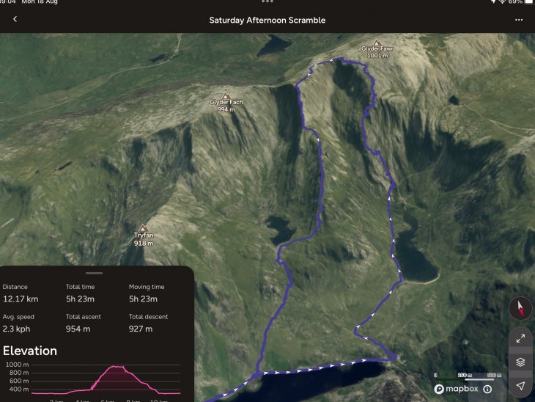
Task: Tap the Tryfan 918 m peak icon
Action: (x=144, y=228)
